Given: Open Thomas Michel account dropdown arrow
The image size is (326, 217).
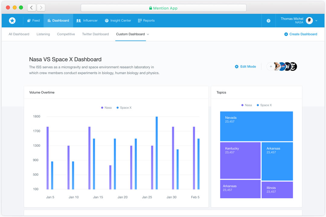Looking at the screenshot, I should click(x=316, y=20).
